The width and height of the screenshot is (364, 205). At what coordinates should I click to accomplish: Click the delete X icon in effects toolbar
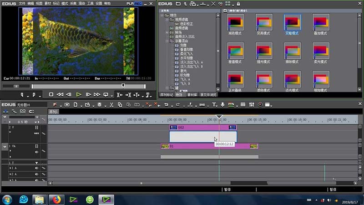click(214, 4)
